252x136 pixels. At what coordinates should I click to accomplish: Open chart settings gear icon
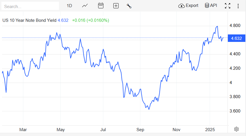pos(236,129)
